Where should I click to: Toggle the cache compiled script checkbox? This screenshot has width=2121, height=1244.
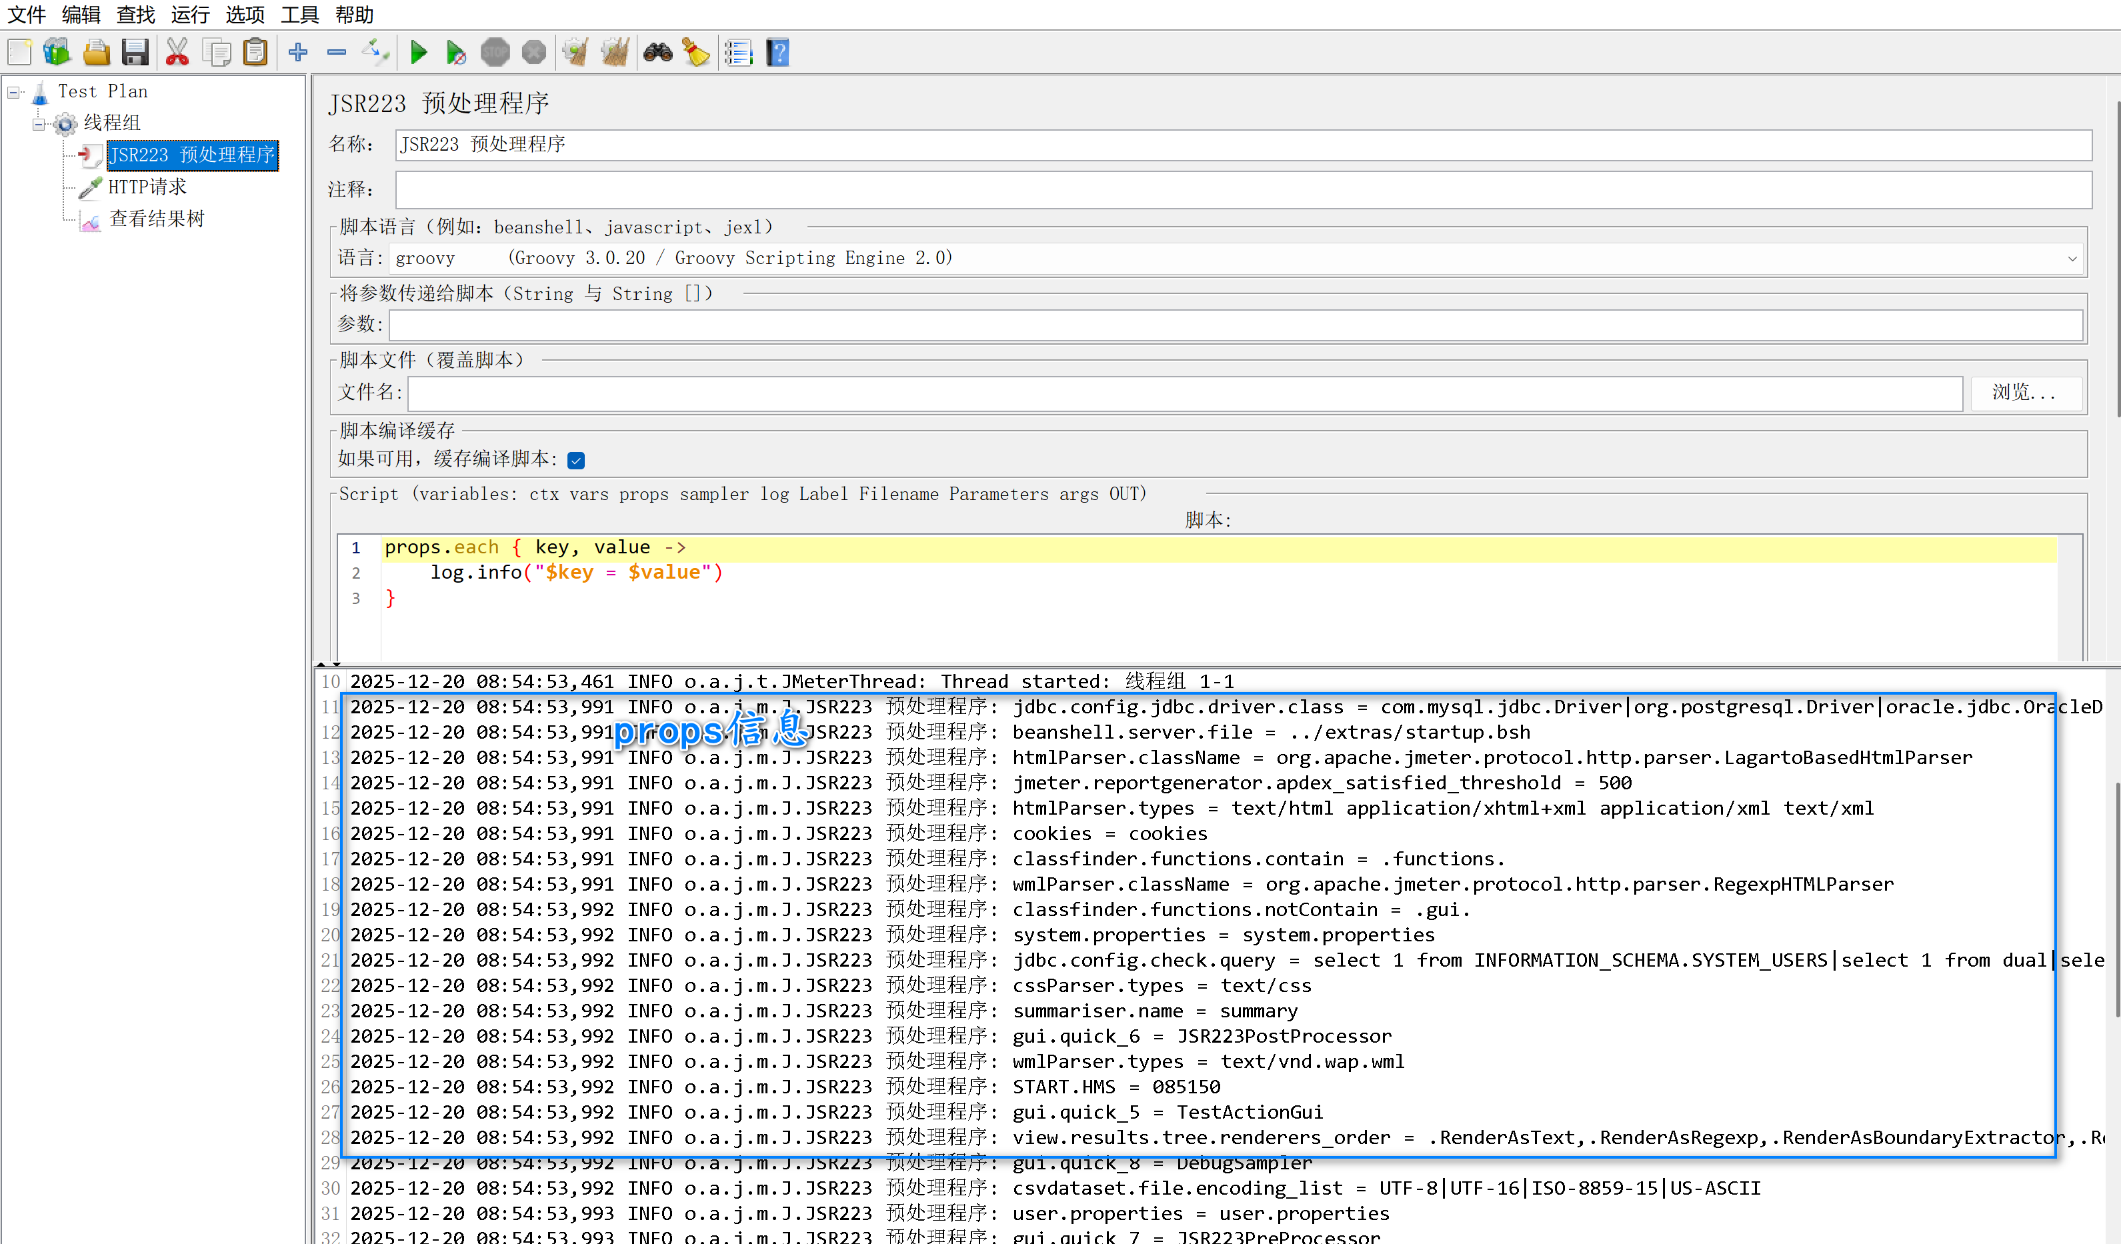point(575,459)
